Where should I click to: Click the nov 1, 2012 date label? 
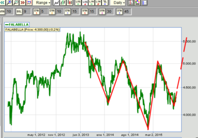click(57, 135)
